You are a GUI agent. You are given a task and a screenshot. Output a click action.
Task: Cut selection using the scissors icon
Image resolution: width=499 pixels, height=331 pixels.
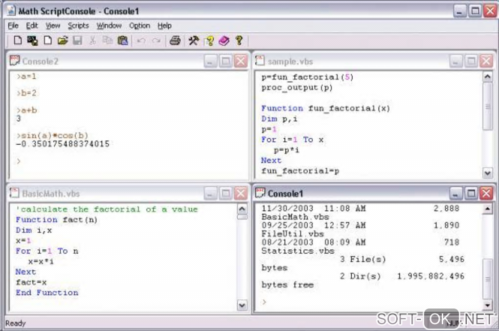[92, 41]
